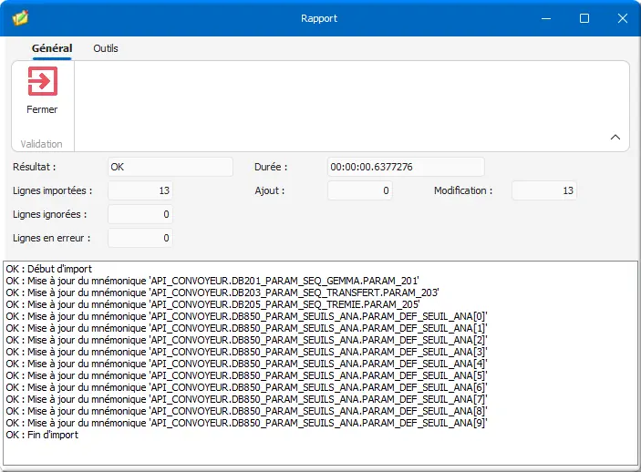Select log line PARAM_DEF_SEUIL_ANA[8]
Screen dimensions: 641x472
pos(246,411)
